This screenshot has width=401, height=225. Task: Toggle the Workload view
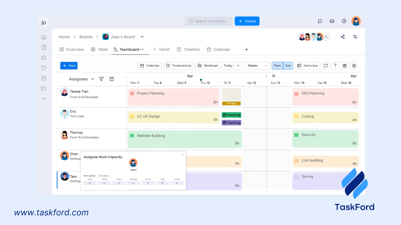coord(208,66)
